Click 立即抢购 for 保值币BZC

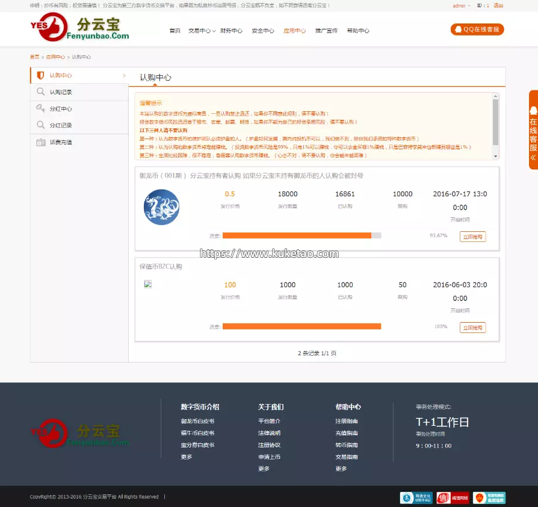472,328
